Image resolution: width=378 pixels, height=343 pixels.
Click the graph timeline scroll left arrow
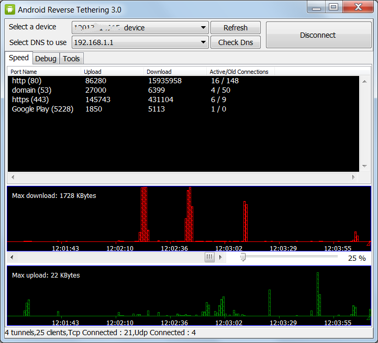coord(12,257)
